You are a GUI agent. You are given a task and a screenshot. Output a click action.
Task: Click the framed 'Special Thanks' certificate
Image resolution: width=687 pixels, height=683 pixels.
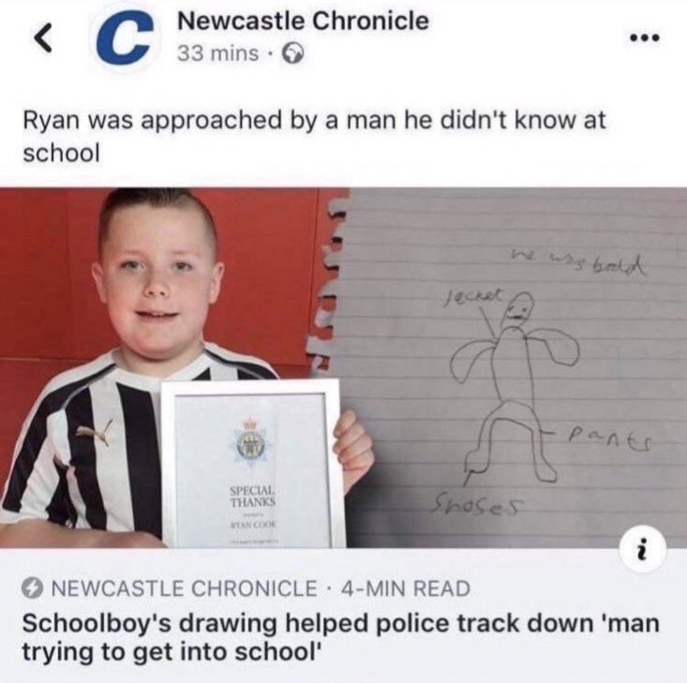point(253,464)
